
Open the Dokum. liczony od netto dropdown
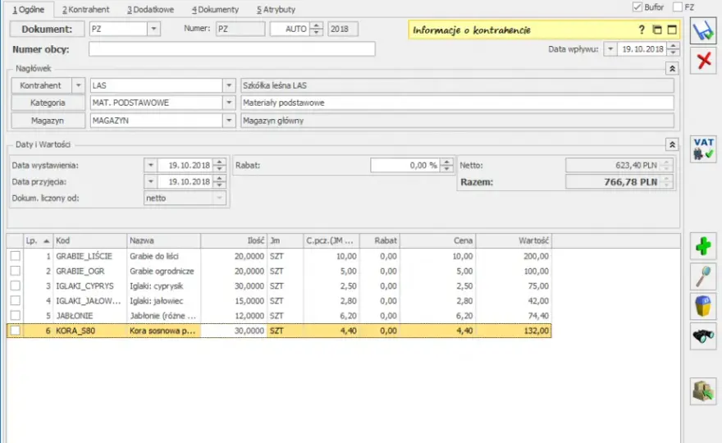[220, 198]
